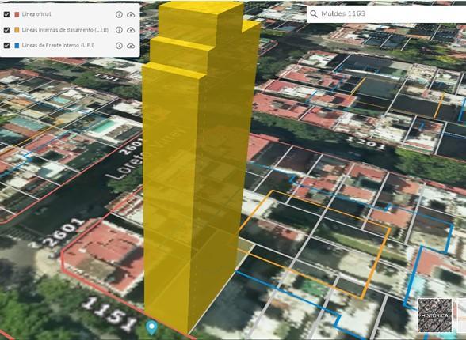Click the search magnifier icon

[314, 13]
